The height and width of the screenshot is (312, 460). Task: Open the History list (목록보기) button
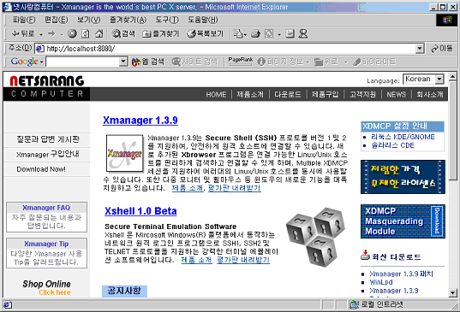click(x=206, y=34)
